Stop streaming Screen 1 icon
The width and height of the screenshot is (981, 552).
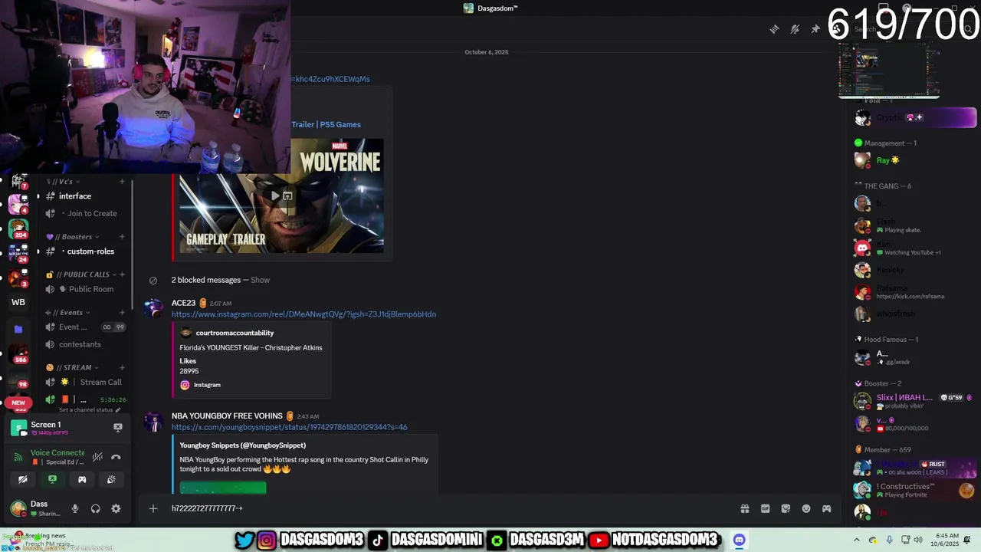[x=118, y=427]
